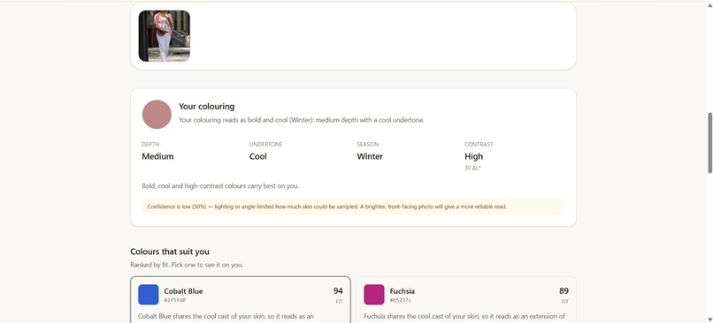Open the uploaded photo thumbnail
This screenshot has height=323, width=713.
coord(165,36)
